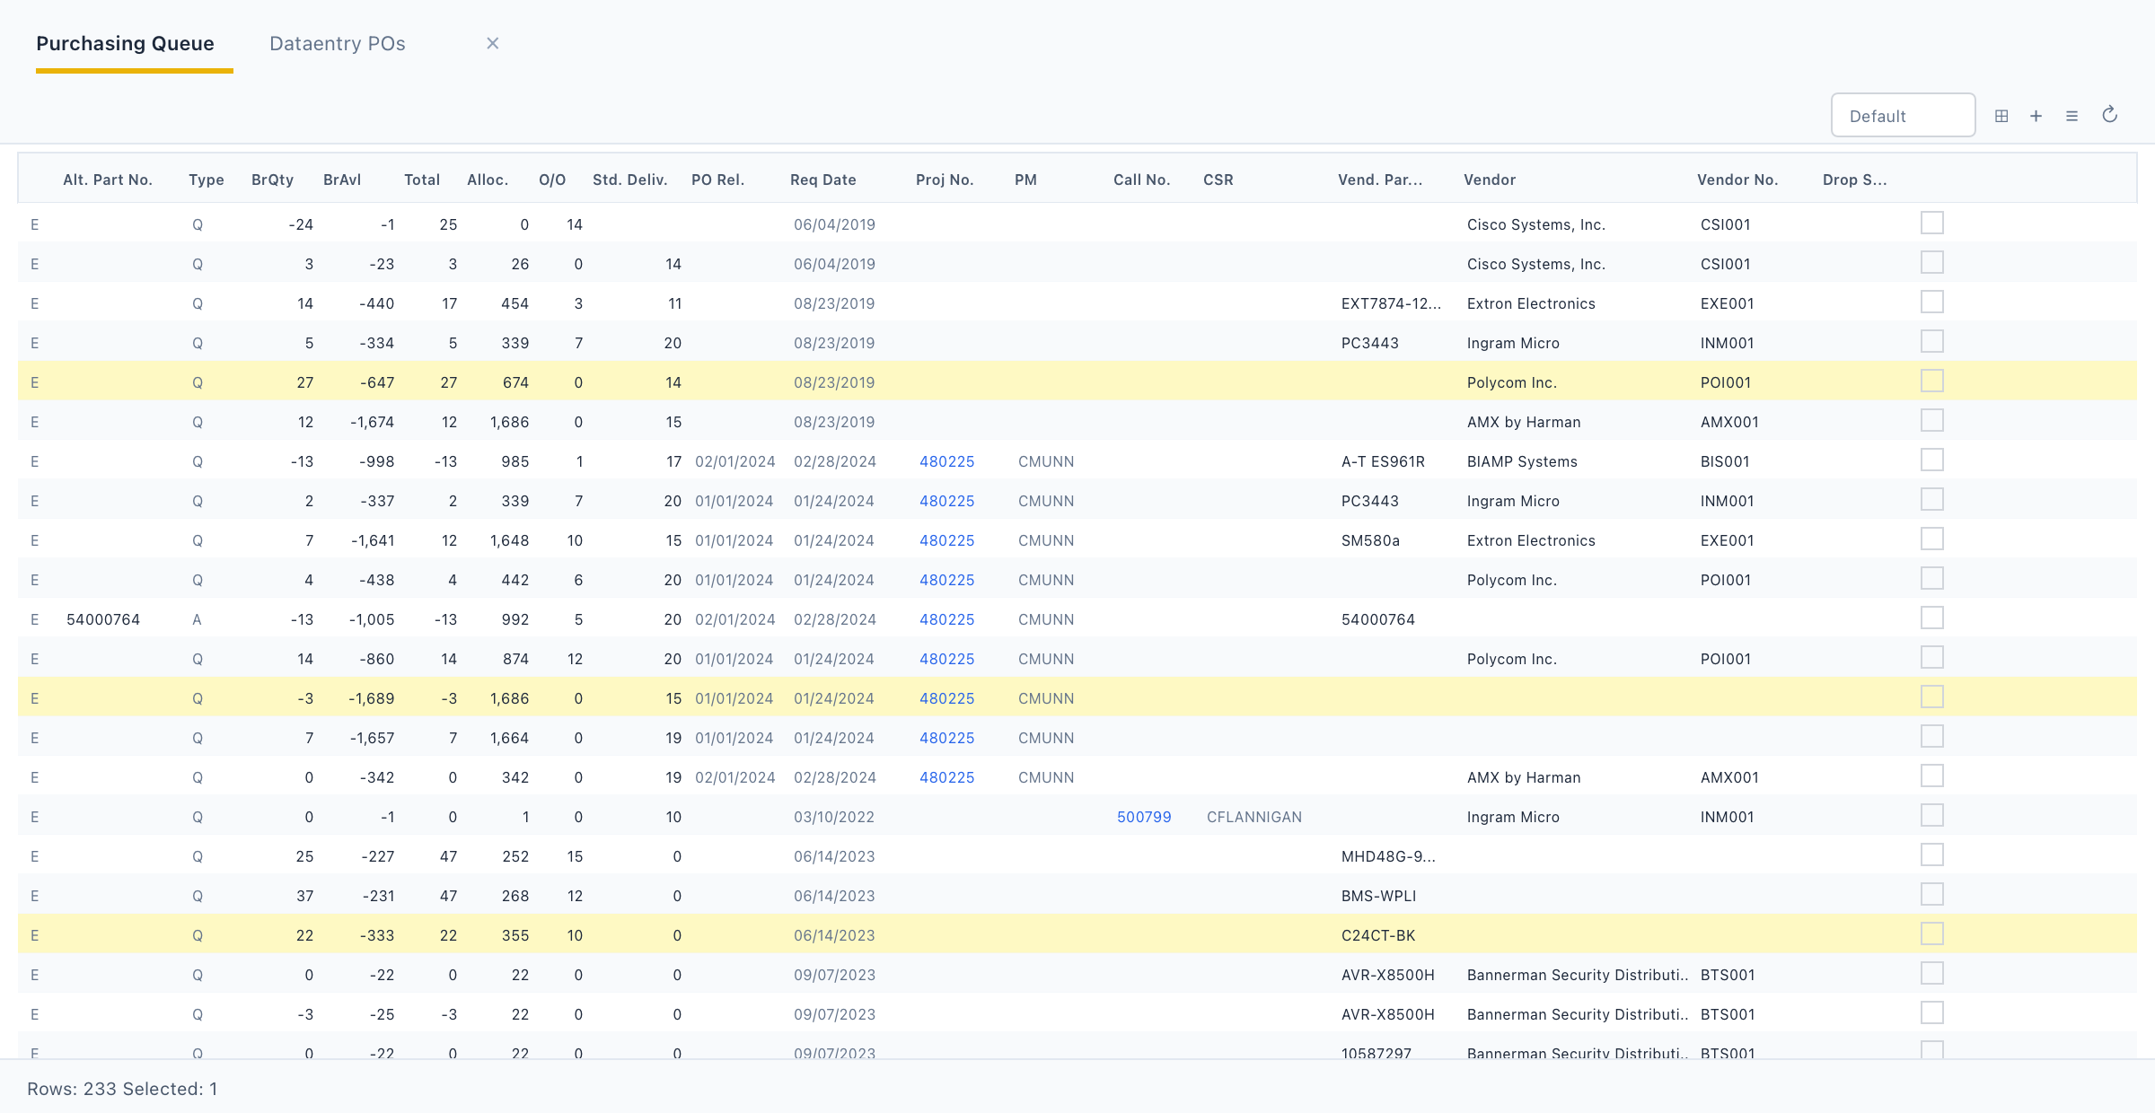2155x1113 pixels.
Task: Click the Std. Deliv. column header
Action: (x=629, y=180)
